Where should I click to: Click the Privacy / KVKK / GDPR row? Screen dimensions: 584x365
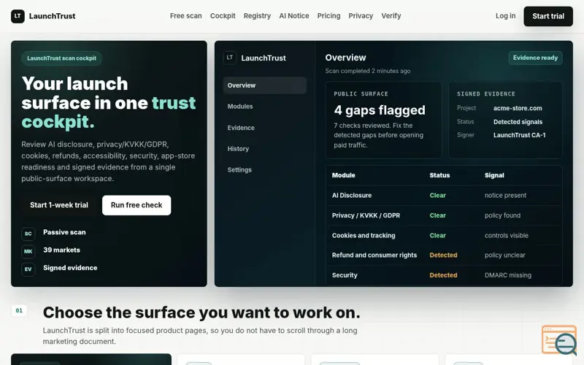[x=444, y=215]
